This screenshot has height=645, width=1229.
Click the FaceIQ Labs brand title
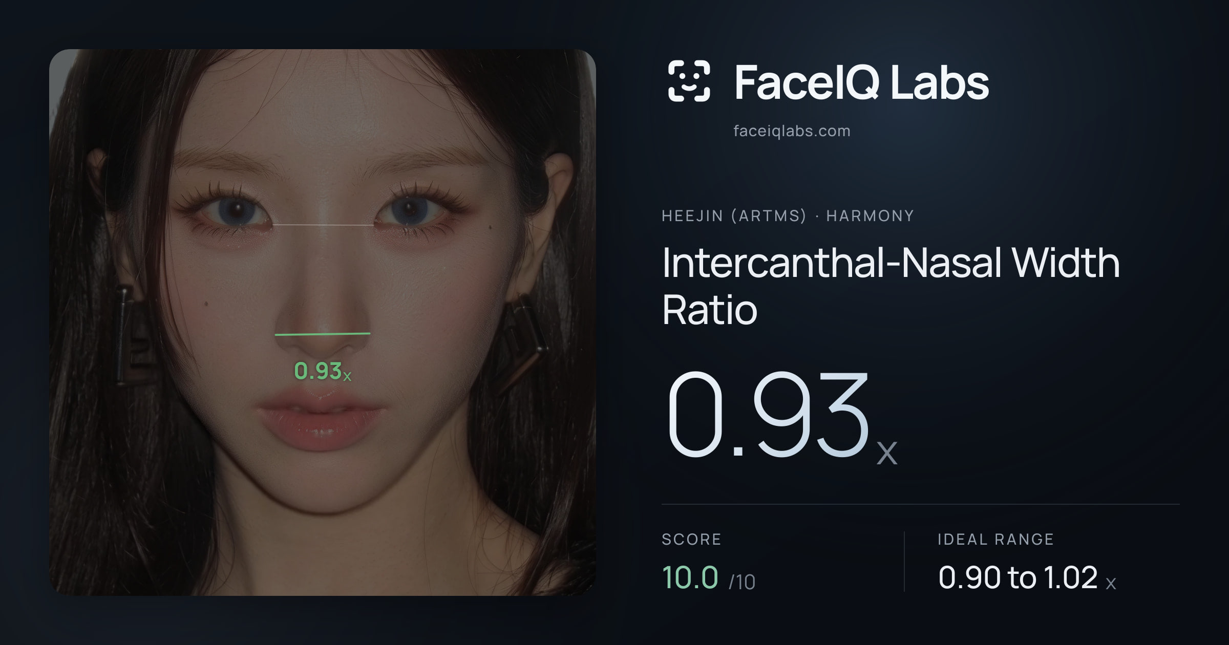862,82
